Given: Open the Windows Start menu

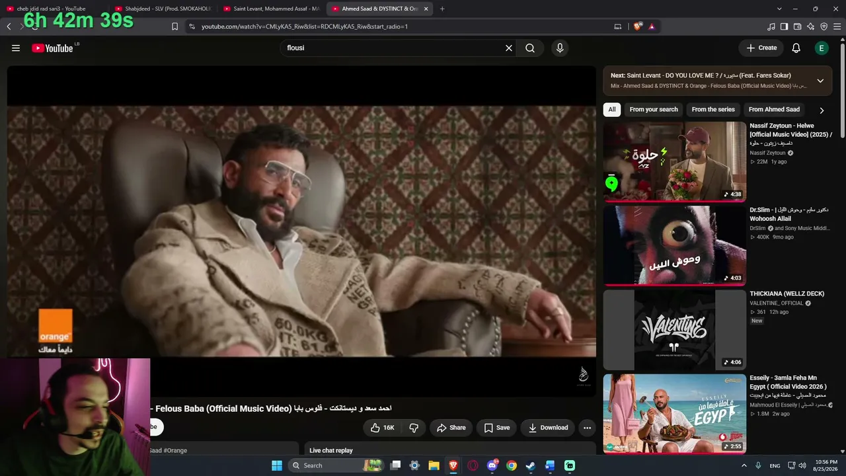Looking at the screenshot, I should pos(277,465).
